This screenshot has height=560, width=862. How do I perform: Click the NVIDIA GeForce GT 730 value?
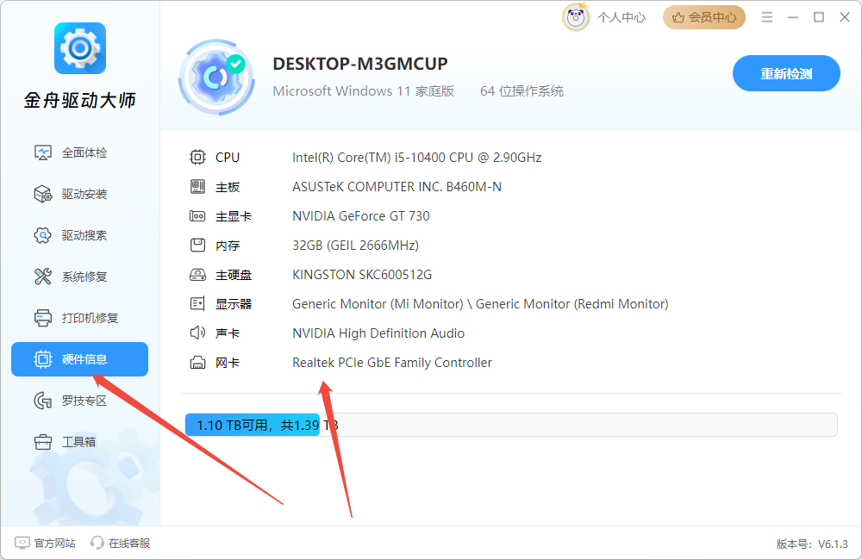tap(360, 216)
